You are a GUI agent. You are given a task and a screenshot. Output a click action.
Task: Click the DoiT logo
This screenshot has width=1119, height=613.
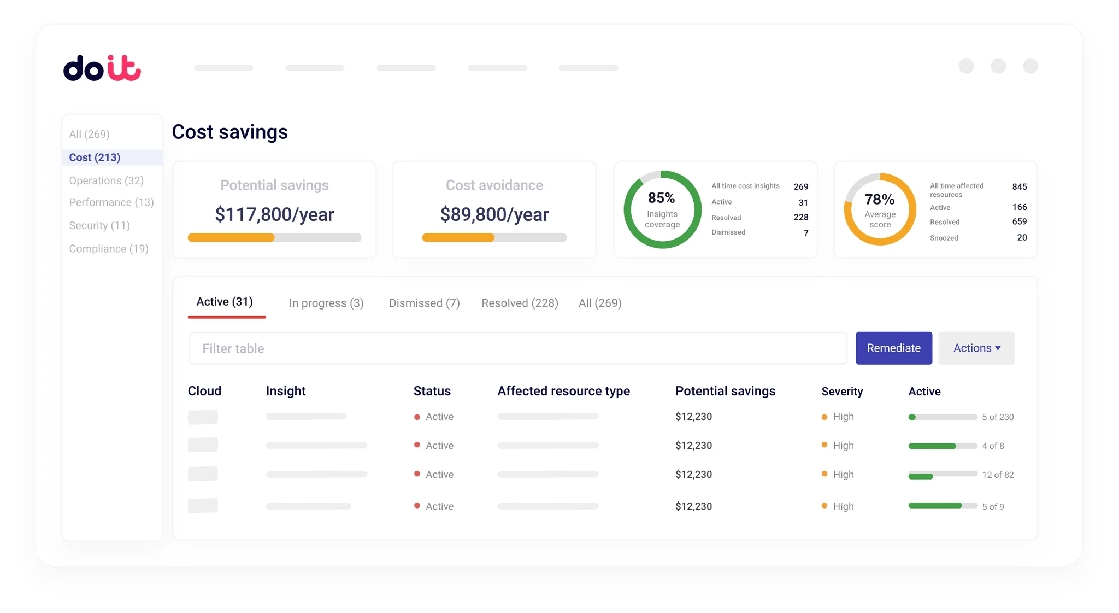(102, 68)
